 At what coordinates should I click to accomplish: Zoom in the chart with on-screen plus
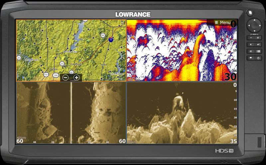[x=76, y=78]
